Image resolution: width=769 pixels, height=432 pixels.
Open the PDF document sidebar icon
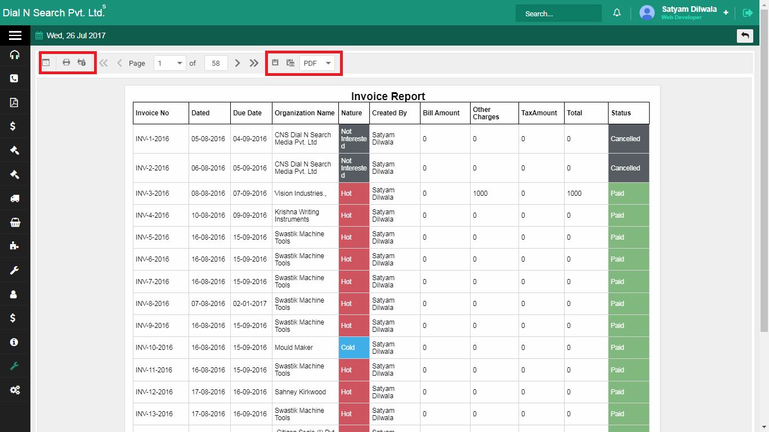[15, 102]
